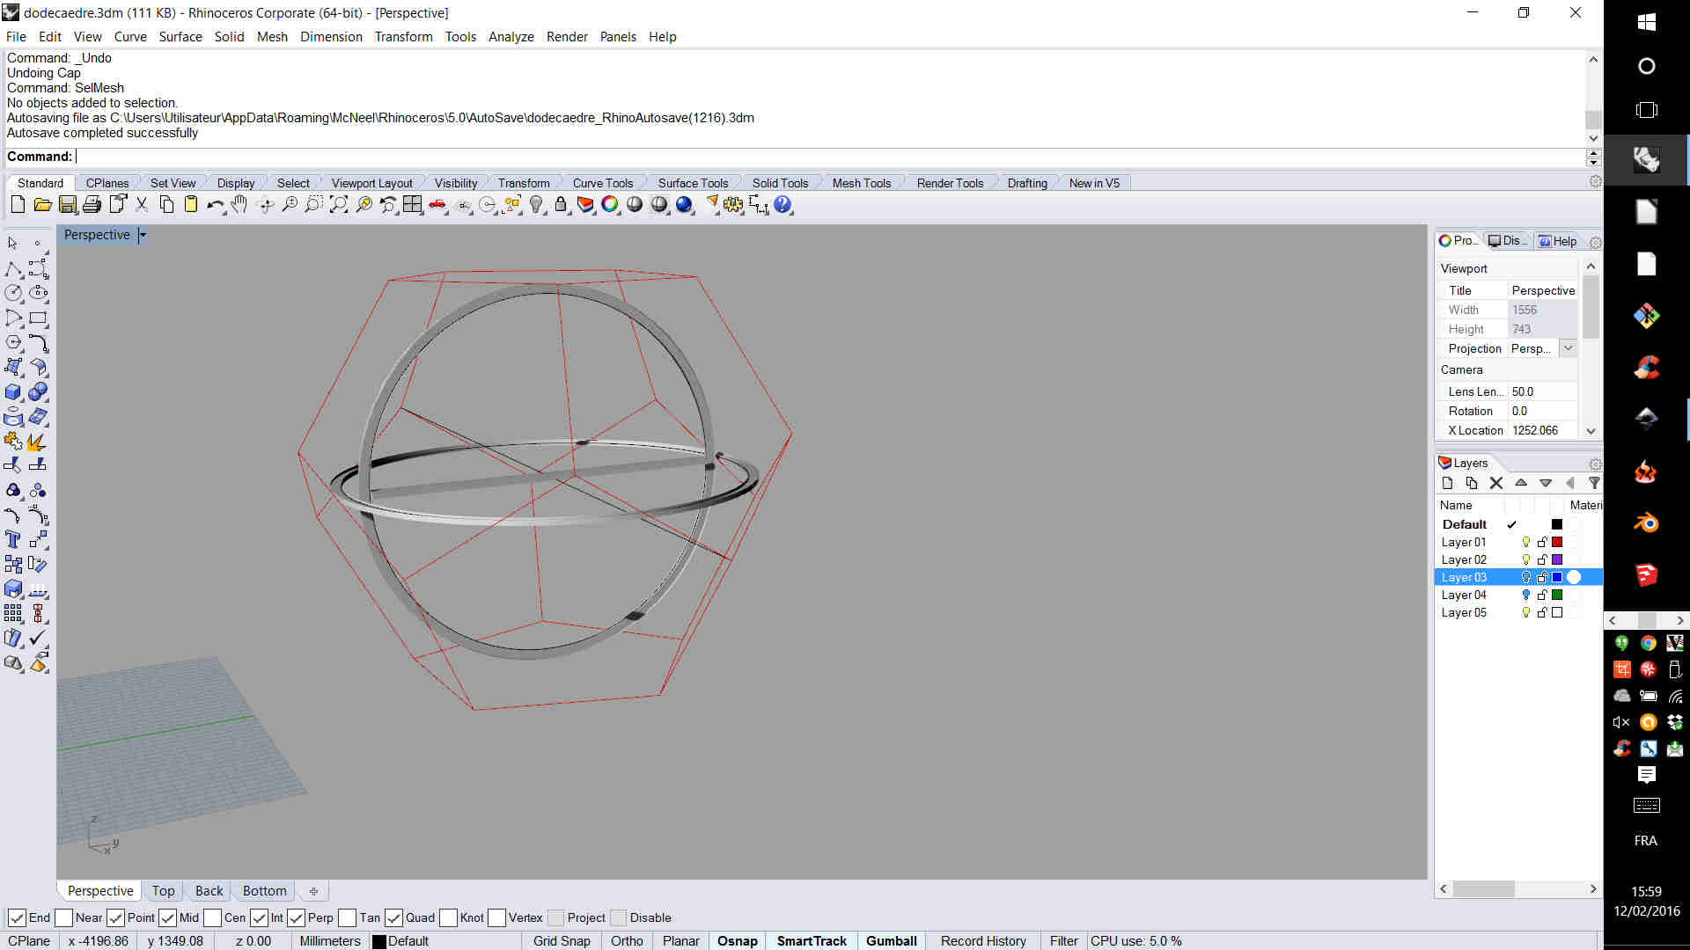Click the new layer icon in Layers panel
The height and width of the screenshot is (950, 1690).
[1447, 483]
